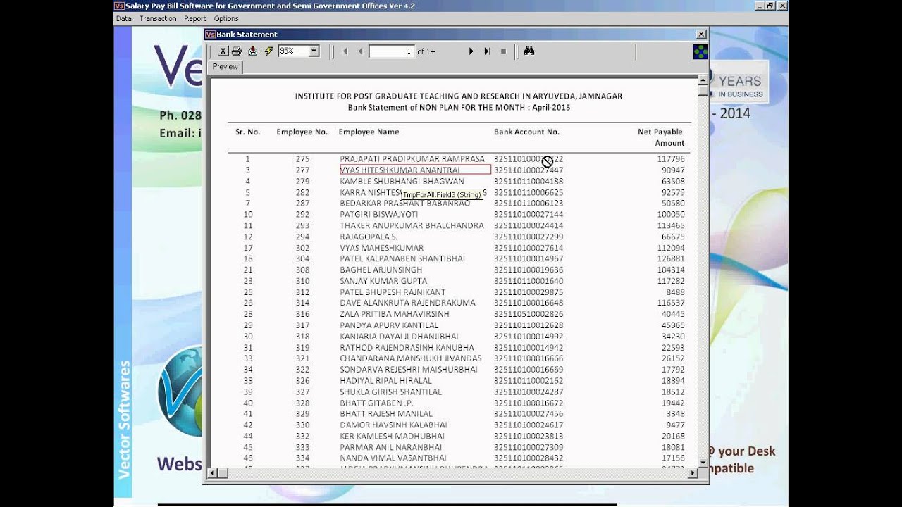
Task: Close the Bank Statement window
Action: pos(701,34)
